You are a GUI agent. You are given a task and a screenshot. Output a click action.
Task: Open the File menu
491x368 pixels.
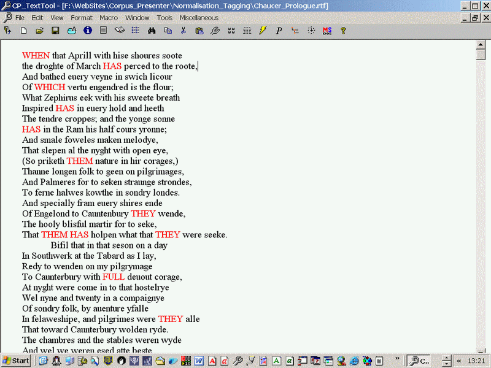(20, 18)
